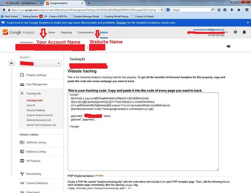
Task: Click the Custom Definitions Dd icon
Action: click(x=22, y=183)
